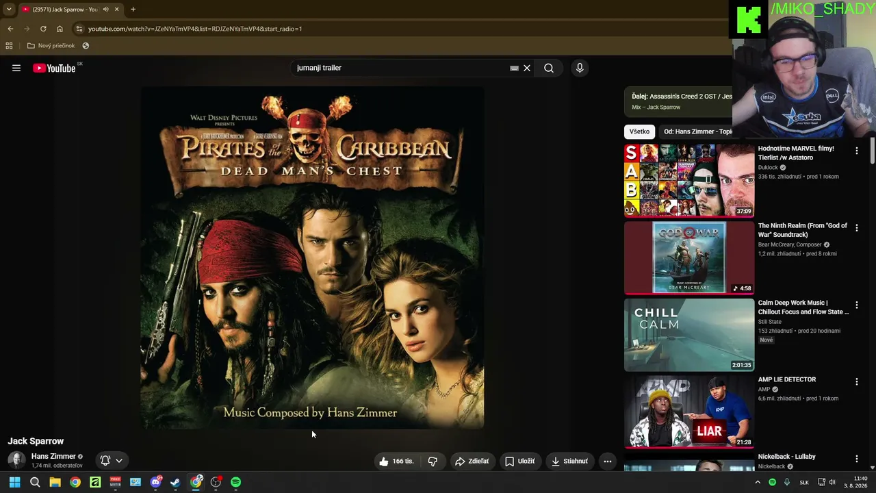Click the 'Nickelback - Lullaby' title
The height and width of the screenshot is (493, 876).
pyautogui.click(x=787, y=457)
